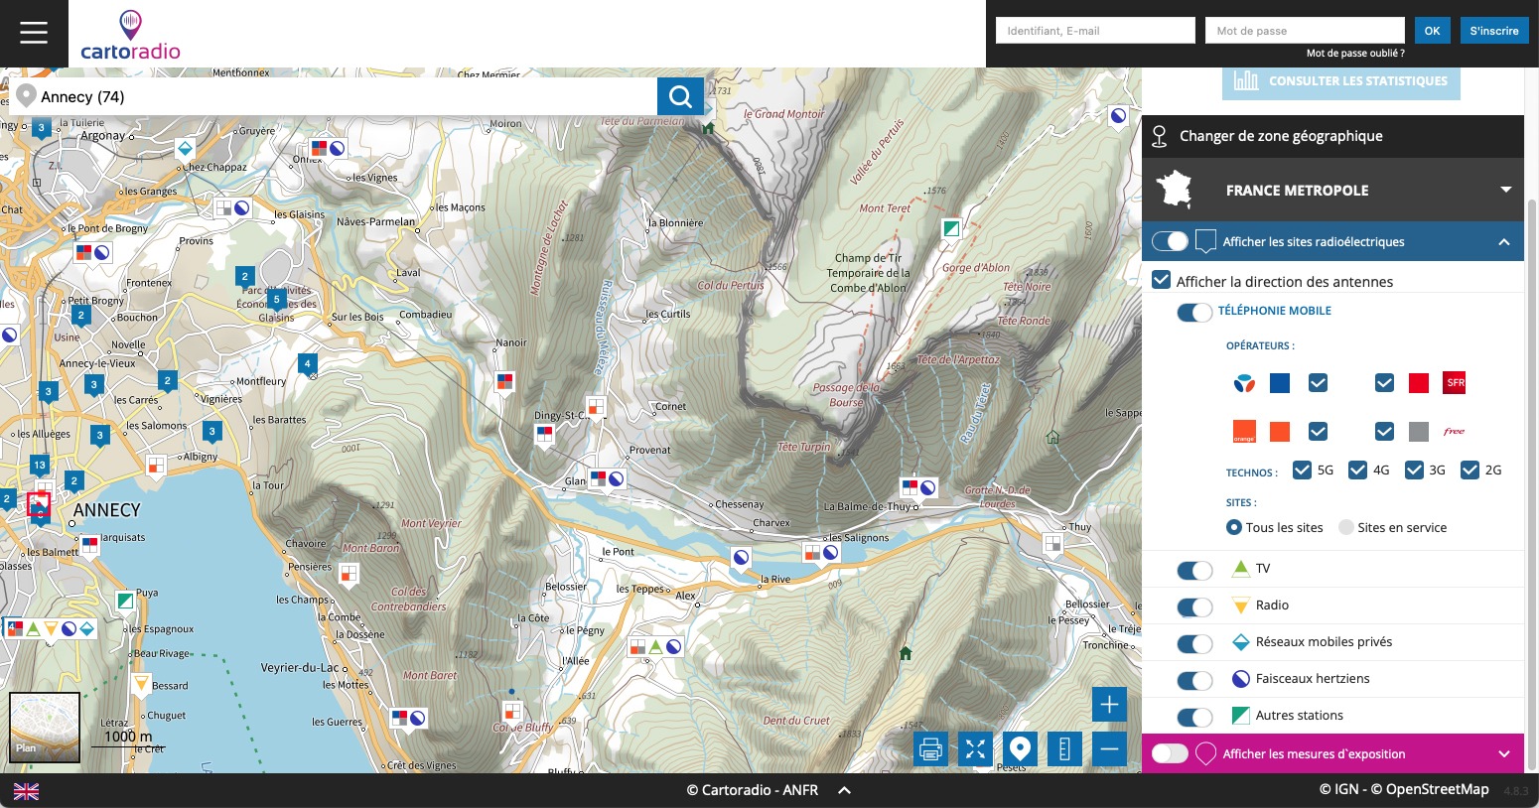Image resolution: width=1539 pixels, height=808 pixels.
Task: Open the hamburger main menu
Action: click(x=34, y=33)
